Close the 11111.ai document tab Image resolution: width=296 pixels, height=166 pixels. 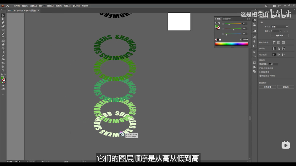point(39,11)
